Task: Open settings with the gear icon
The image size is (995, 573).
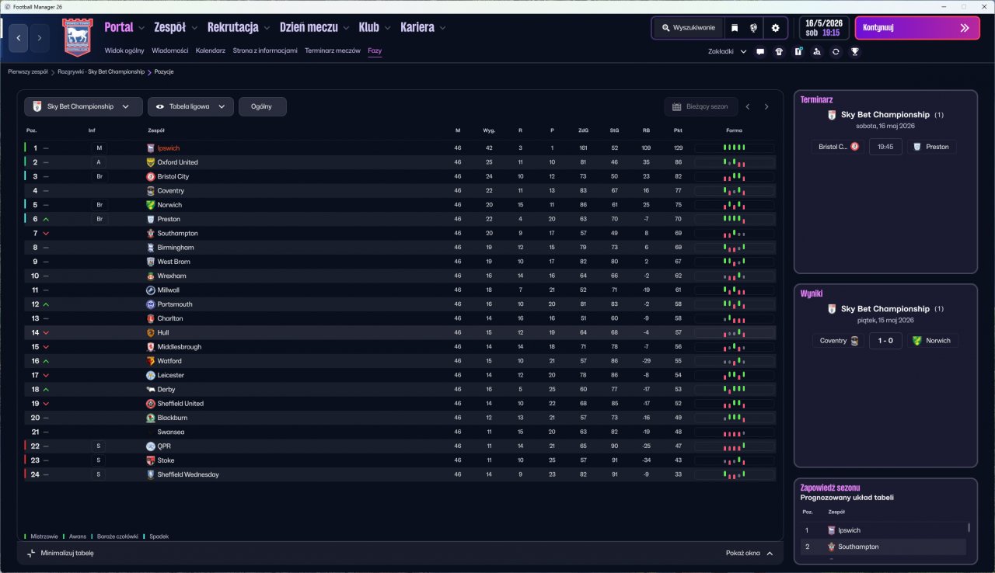Action: click(x=775, y=28)
